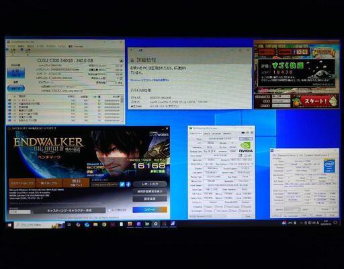Open the Selection socket dropdown in CPU-Z
Viewport: 344px width, 269px height.
point(292,209)
